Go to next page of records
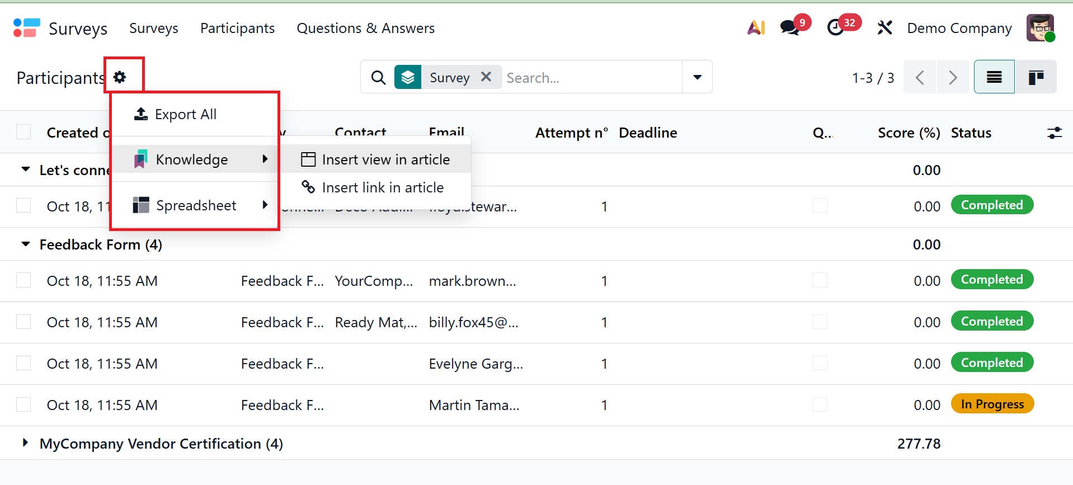Image resolution: width=1073 pixels, height=485 pixels. coord(953,77)
